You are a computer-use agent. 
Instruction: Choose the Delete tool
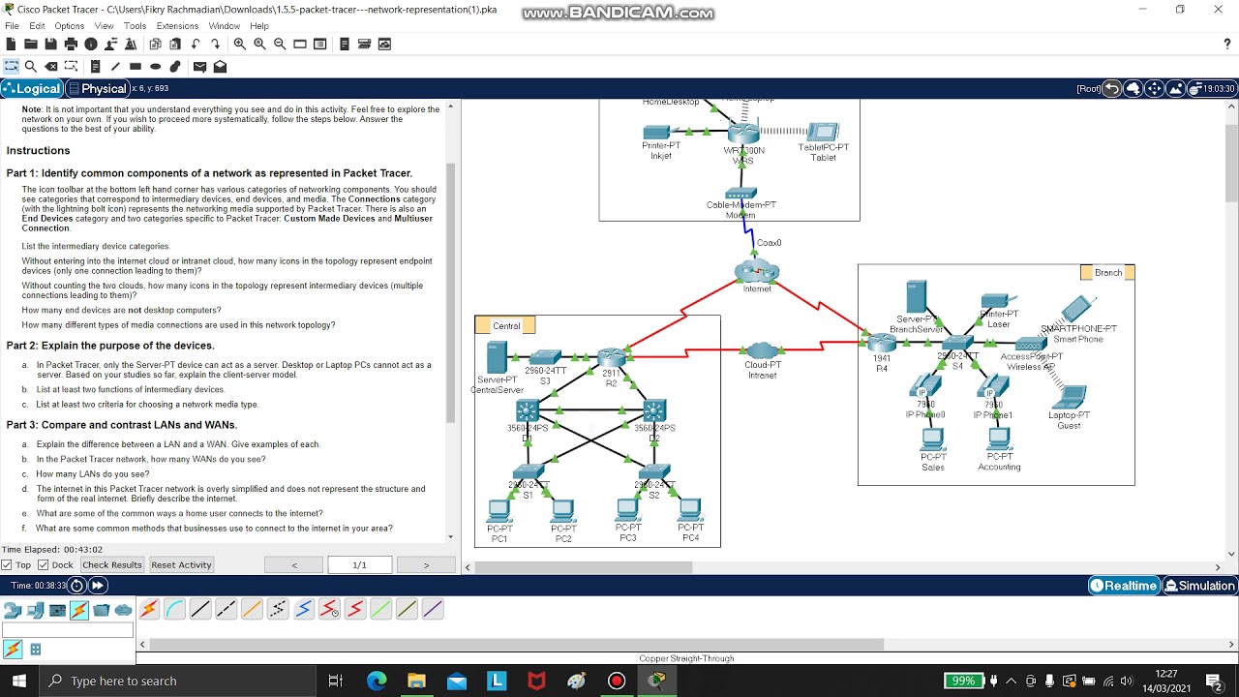51,67
